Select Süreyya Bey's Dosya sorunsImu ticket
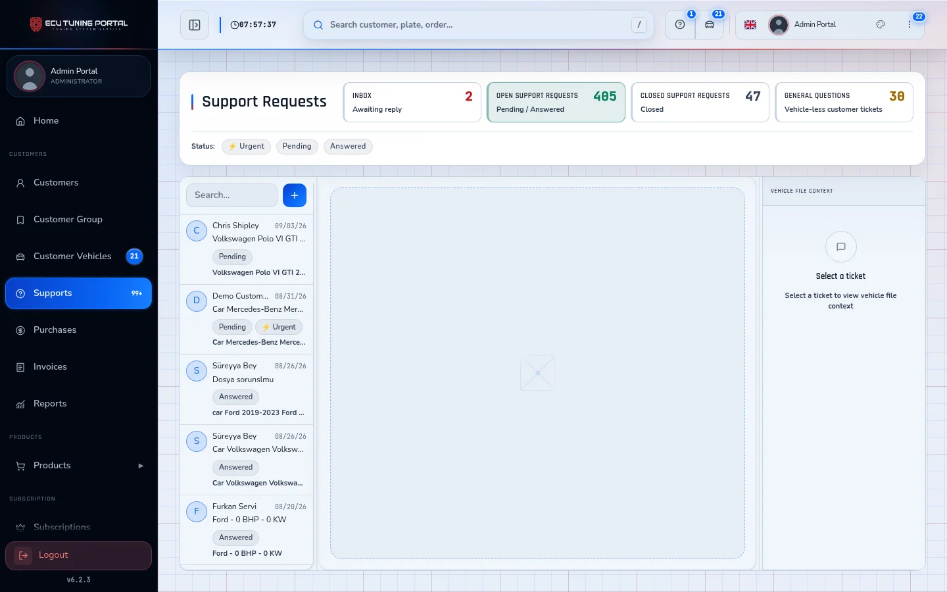Image resolution: width=947 pixels, height=592 pixels. pyautogui.click(x=247, y=389)
